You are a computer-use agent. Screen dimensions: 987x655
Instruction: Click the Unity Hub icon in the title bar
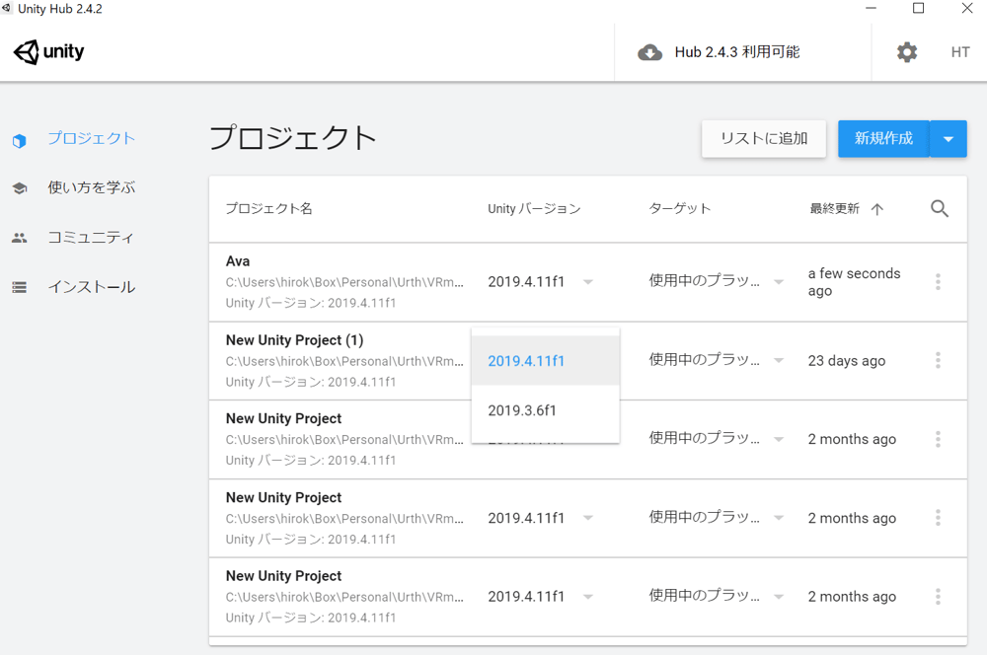6,8
